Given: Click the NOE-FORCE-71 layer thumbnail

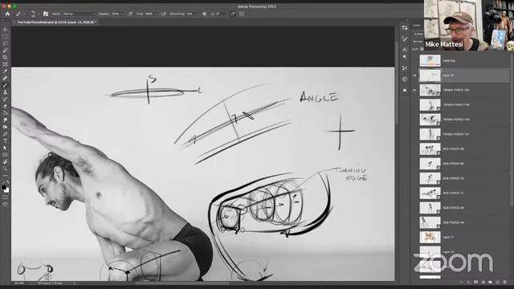Looking at the screenshot, I should click(430, 193).
